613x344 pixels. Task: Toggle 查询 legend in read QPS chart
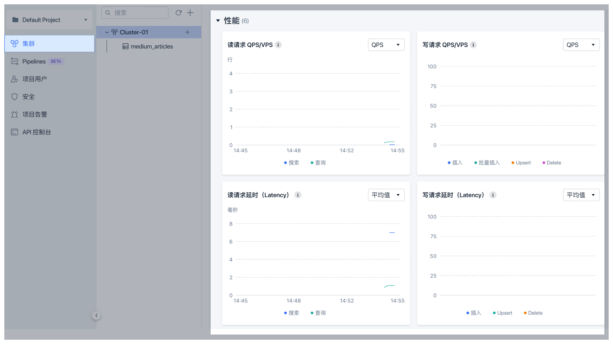click(x=318, y=163)
